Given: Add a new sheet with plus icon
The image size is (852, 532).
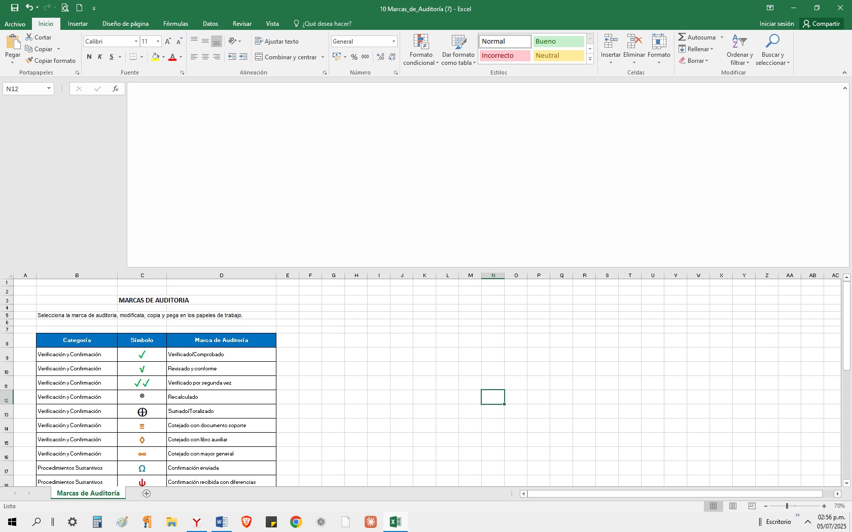Looking at the screenshot, I should tap(147, 493).
